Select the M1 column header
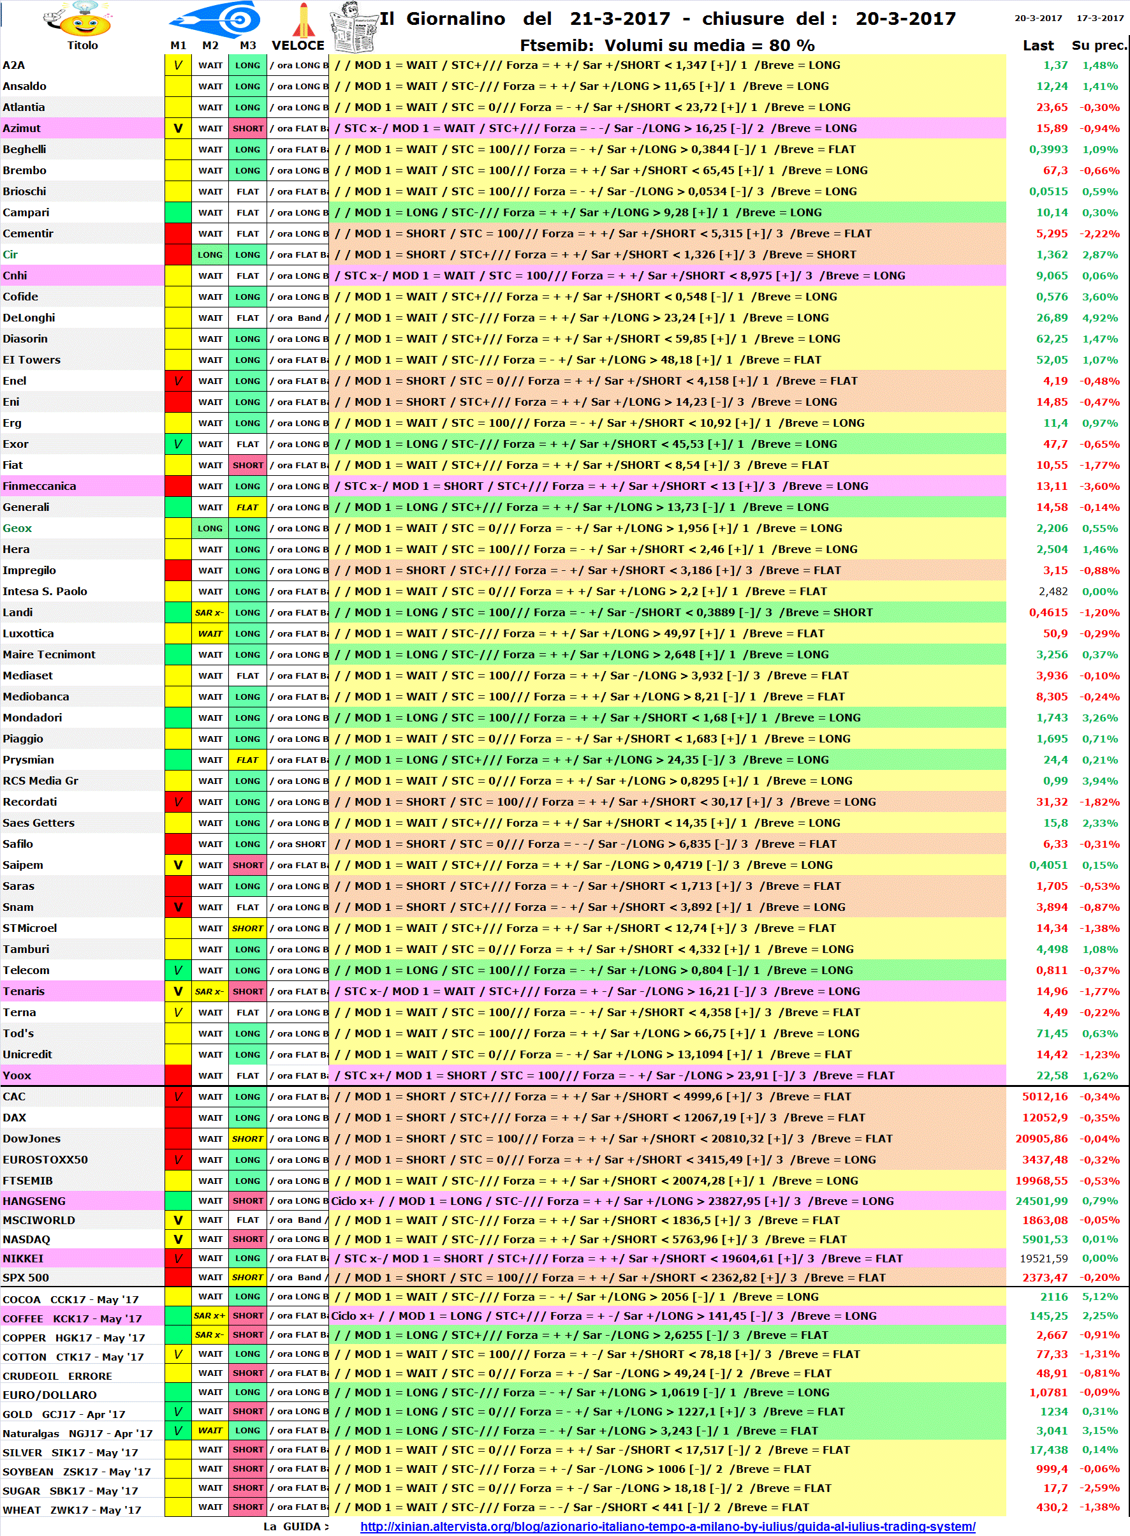Image resolution: width=1130 pixels, height=1536 pixels. click(178, 45)
